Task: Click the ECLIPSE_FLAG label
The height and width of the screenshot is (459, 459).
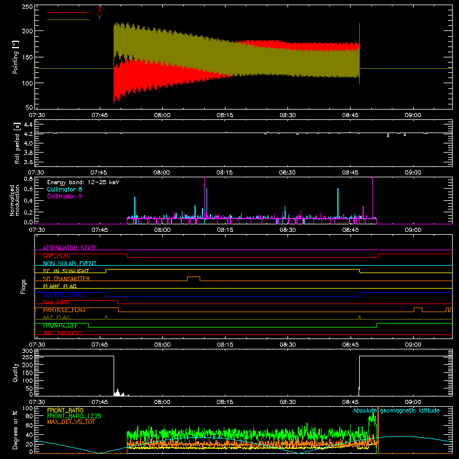Action: point(63,294)
